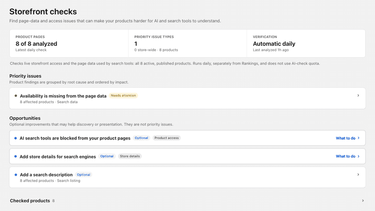375x211 pixels.
Task: Expand the Checked products section chevron
Action: (363, 201)
